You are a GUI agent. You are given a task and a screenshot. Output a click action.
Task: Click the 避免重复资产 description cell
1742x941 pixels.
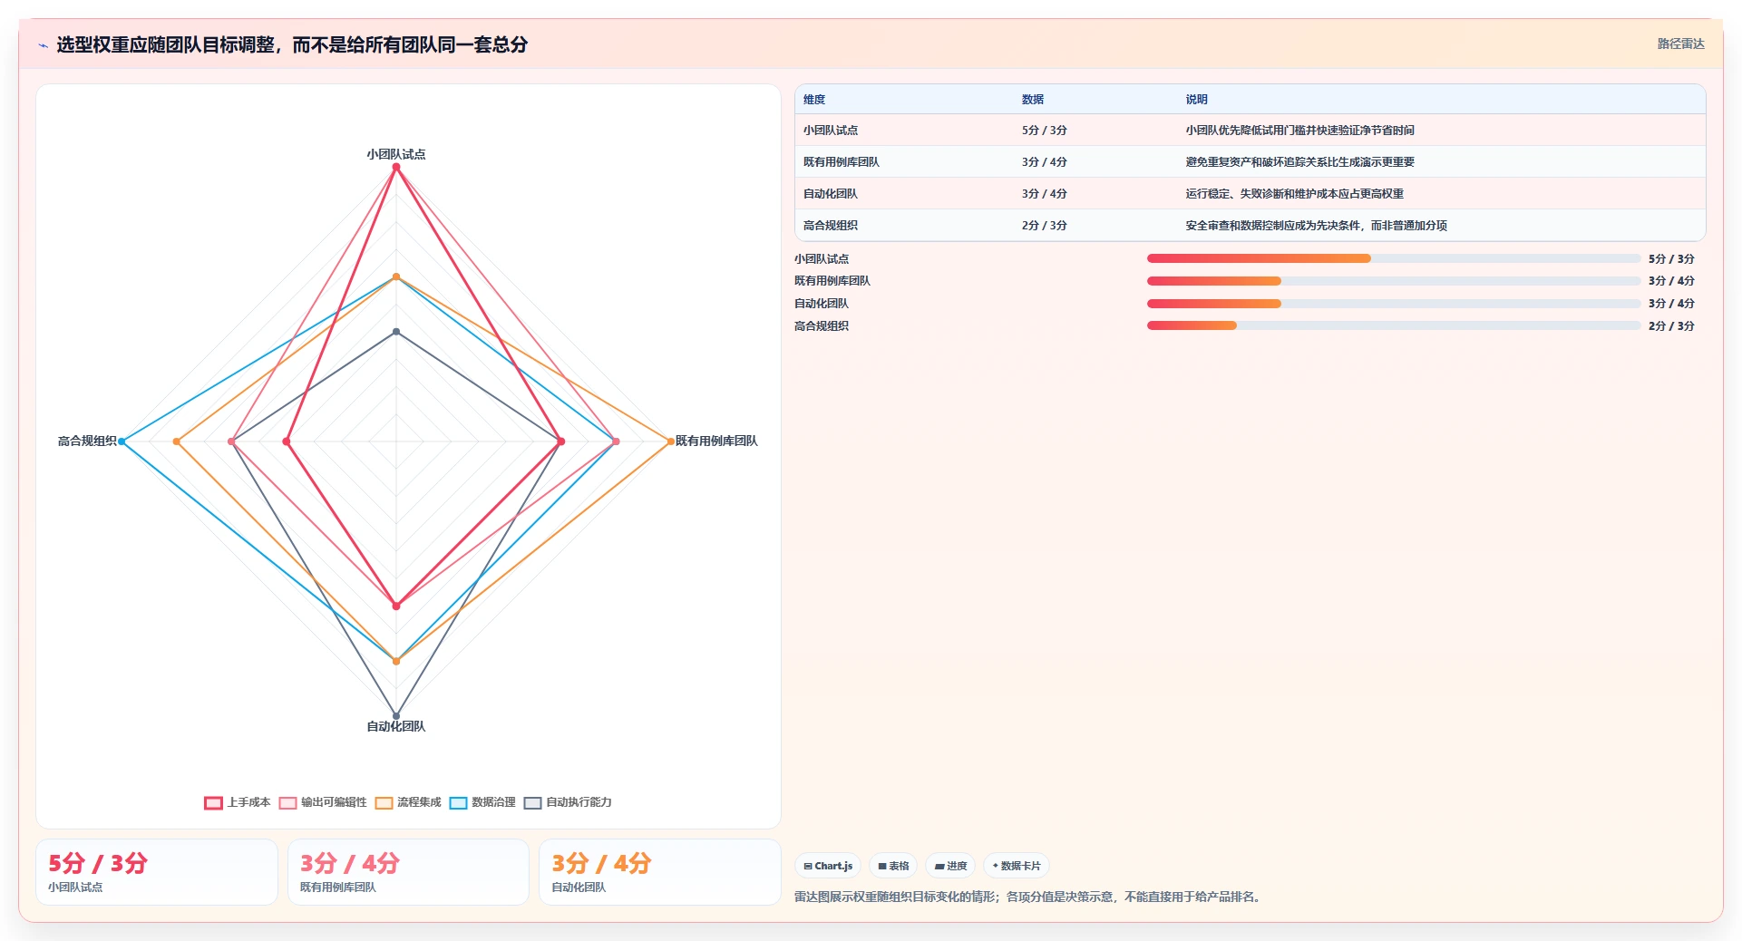click(1299, 162)
